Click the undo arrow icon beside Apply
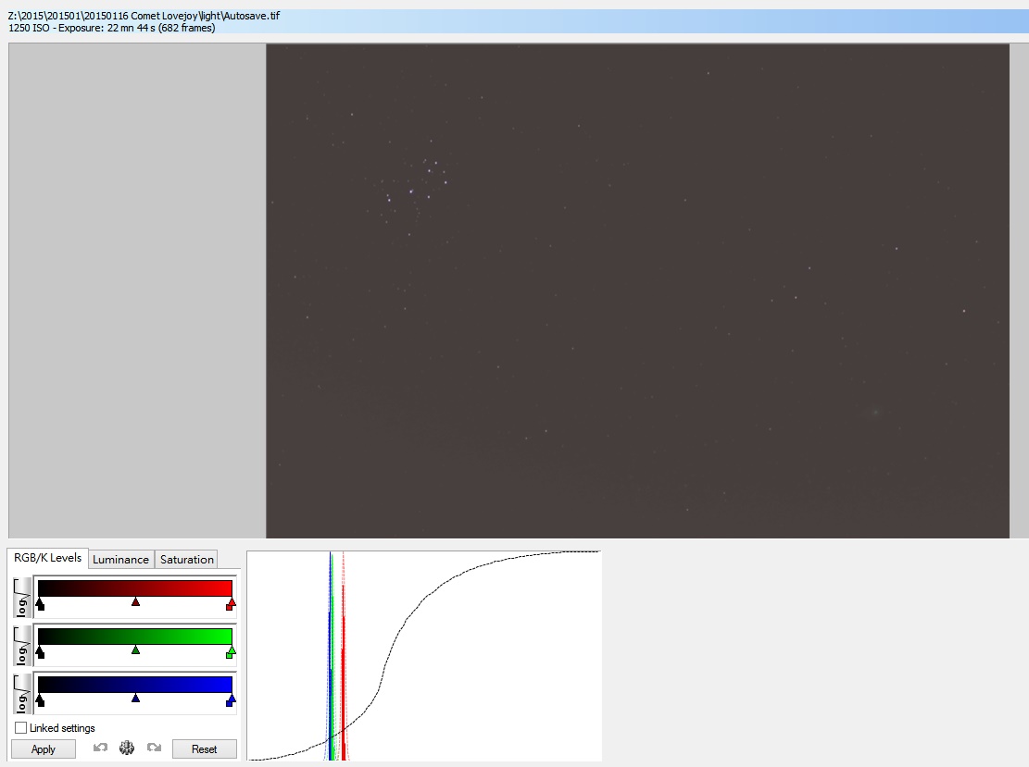 coord(101,748)
